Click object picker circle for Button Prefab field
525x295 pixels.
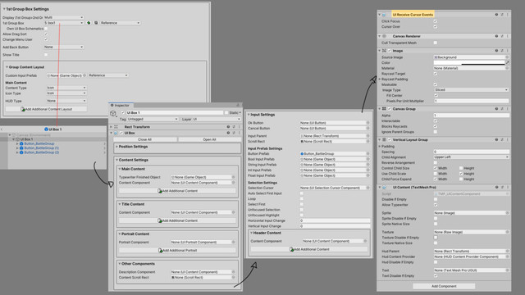coord(367,153)
